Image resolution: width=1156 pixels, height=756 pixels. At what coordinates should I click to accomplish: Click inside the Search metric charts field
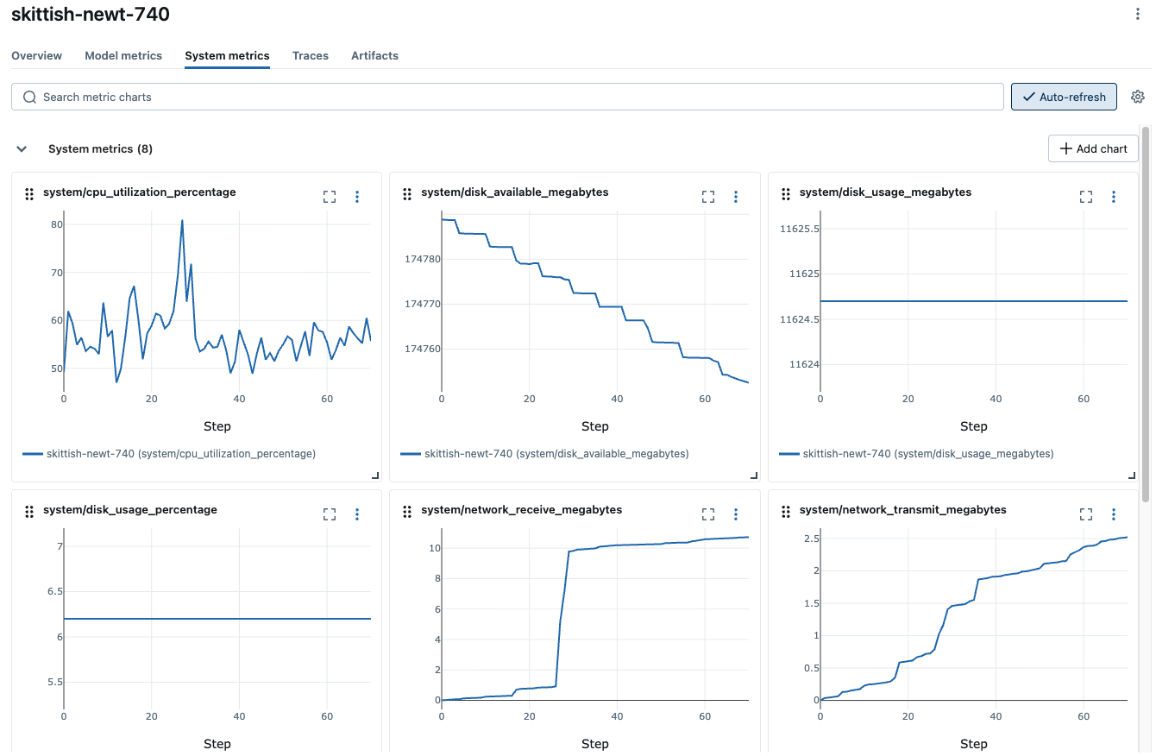click(345, 97)
